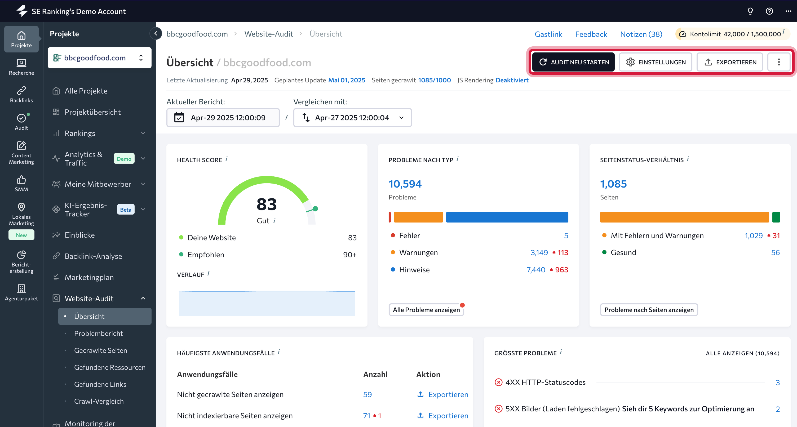Viewport: 797px width, 427px height.
Task: Open Backlink-Analyse in sidebar
Action: point(93,256)
